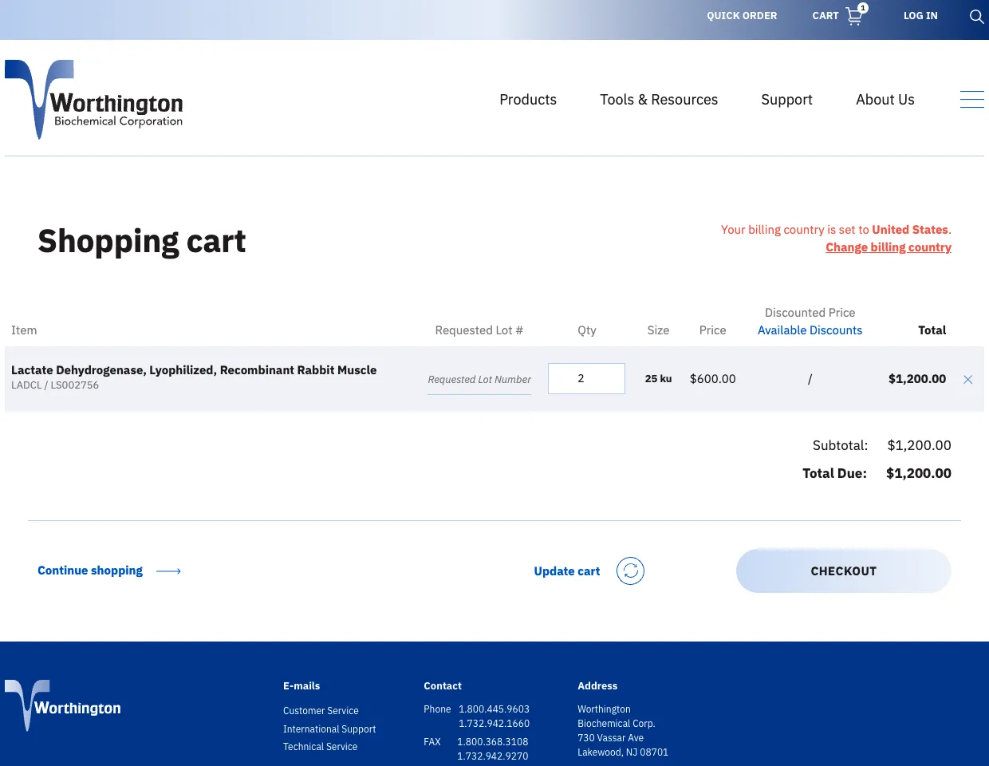Select the quantity field showing 2

pos(586,378)
